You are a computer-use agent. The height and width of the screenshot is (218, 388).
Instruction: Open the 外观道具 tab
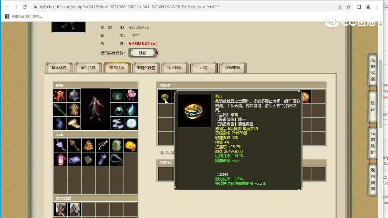(233, 68)
